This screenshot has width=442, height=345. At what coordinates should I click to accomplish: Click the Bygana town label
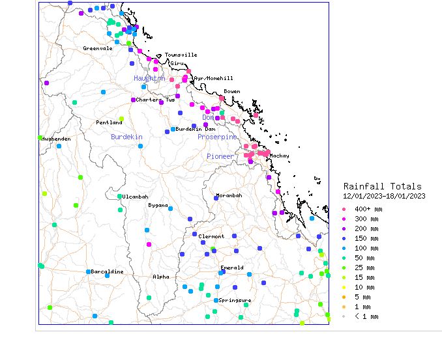[158, 206]
